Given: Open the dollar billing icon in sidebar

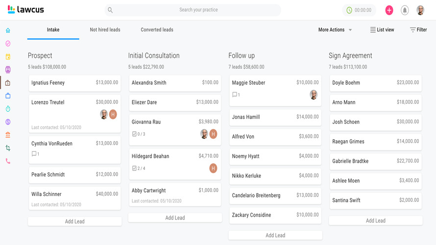Looking at the screenshot, I should (x=8, y=122).
